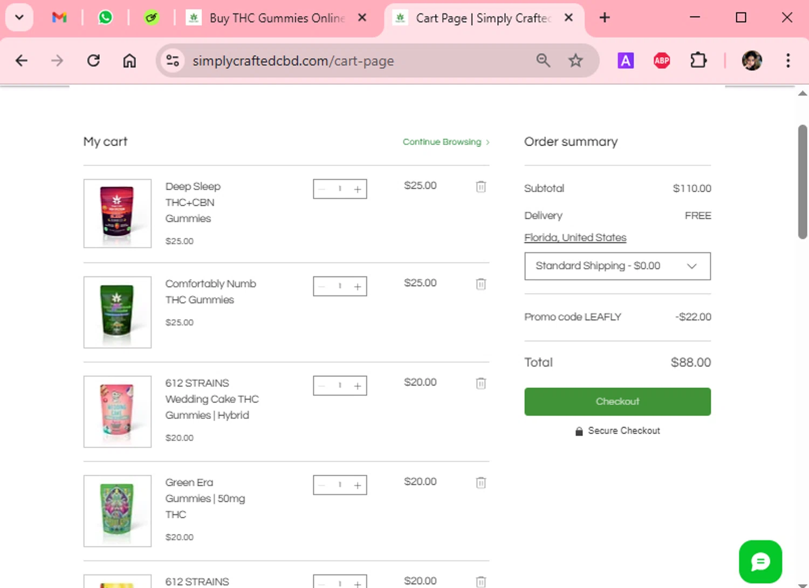View Comfortably Numb gummies thumbnail
This screenshot has height=588, width=809.
pos(118,312)
